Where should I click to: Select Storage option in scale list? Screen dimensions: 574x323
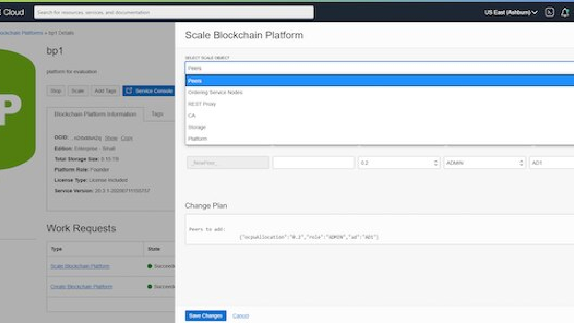pos(380,127)
